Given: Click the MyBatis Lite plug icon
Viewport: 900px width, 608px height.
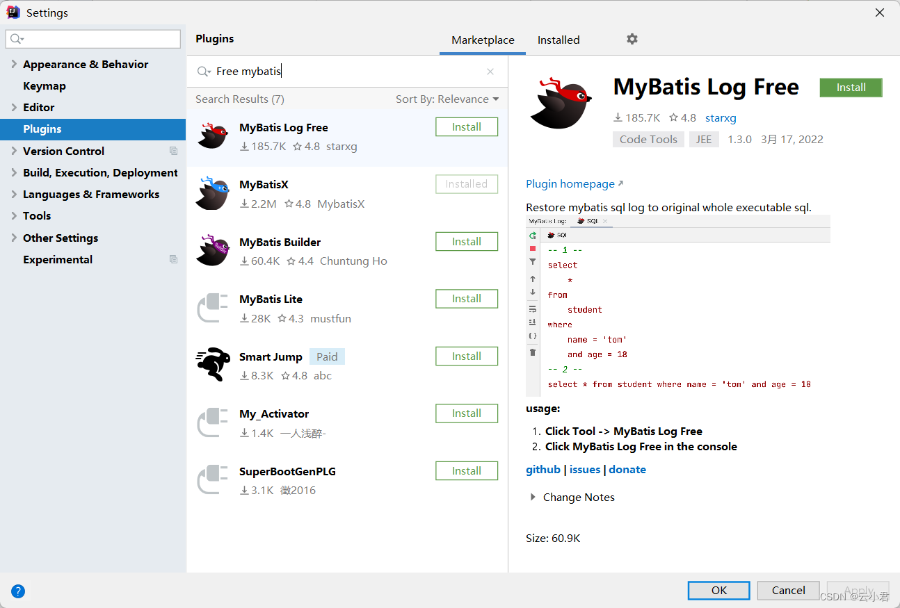Looking at the screenshot, I should tap(213, 308).
